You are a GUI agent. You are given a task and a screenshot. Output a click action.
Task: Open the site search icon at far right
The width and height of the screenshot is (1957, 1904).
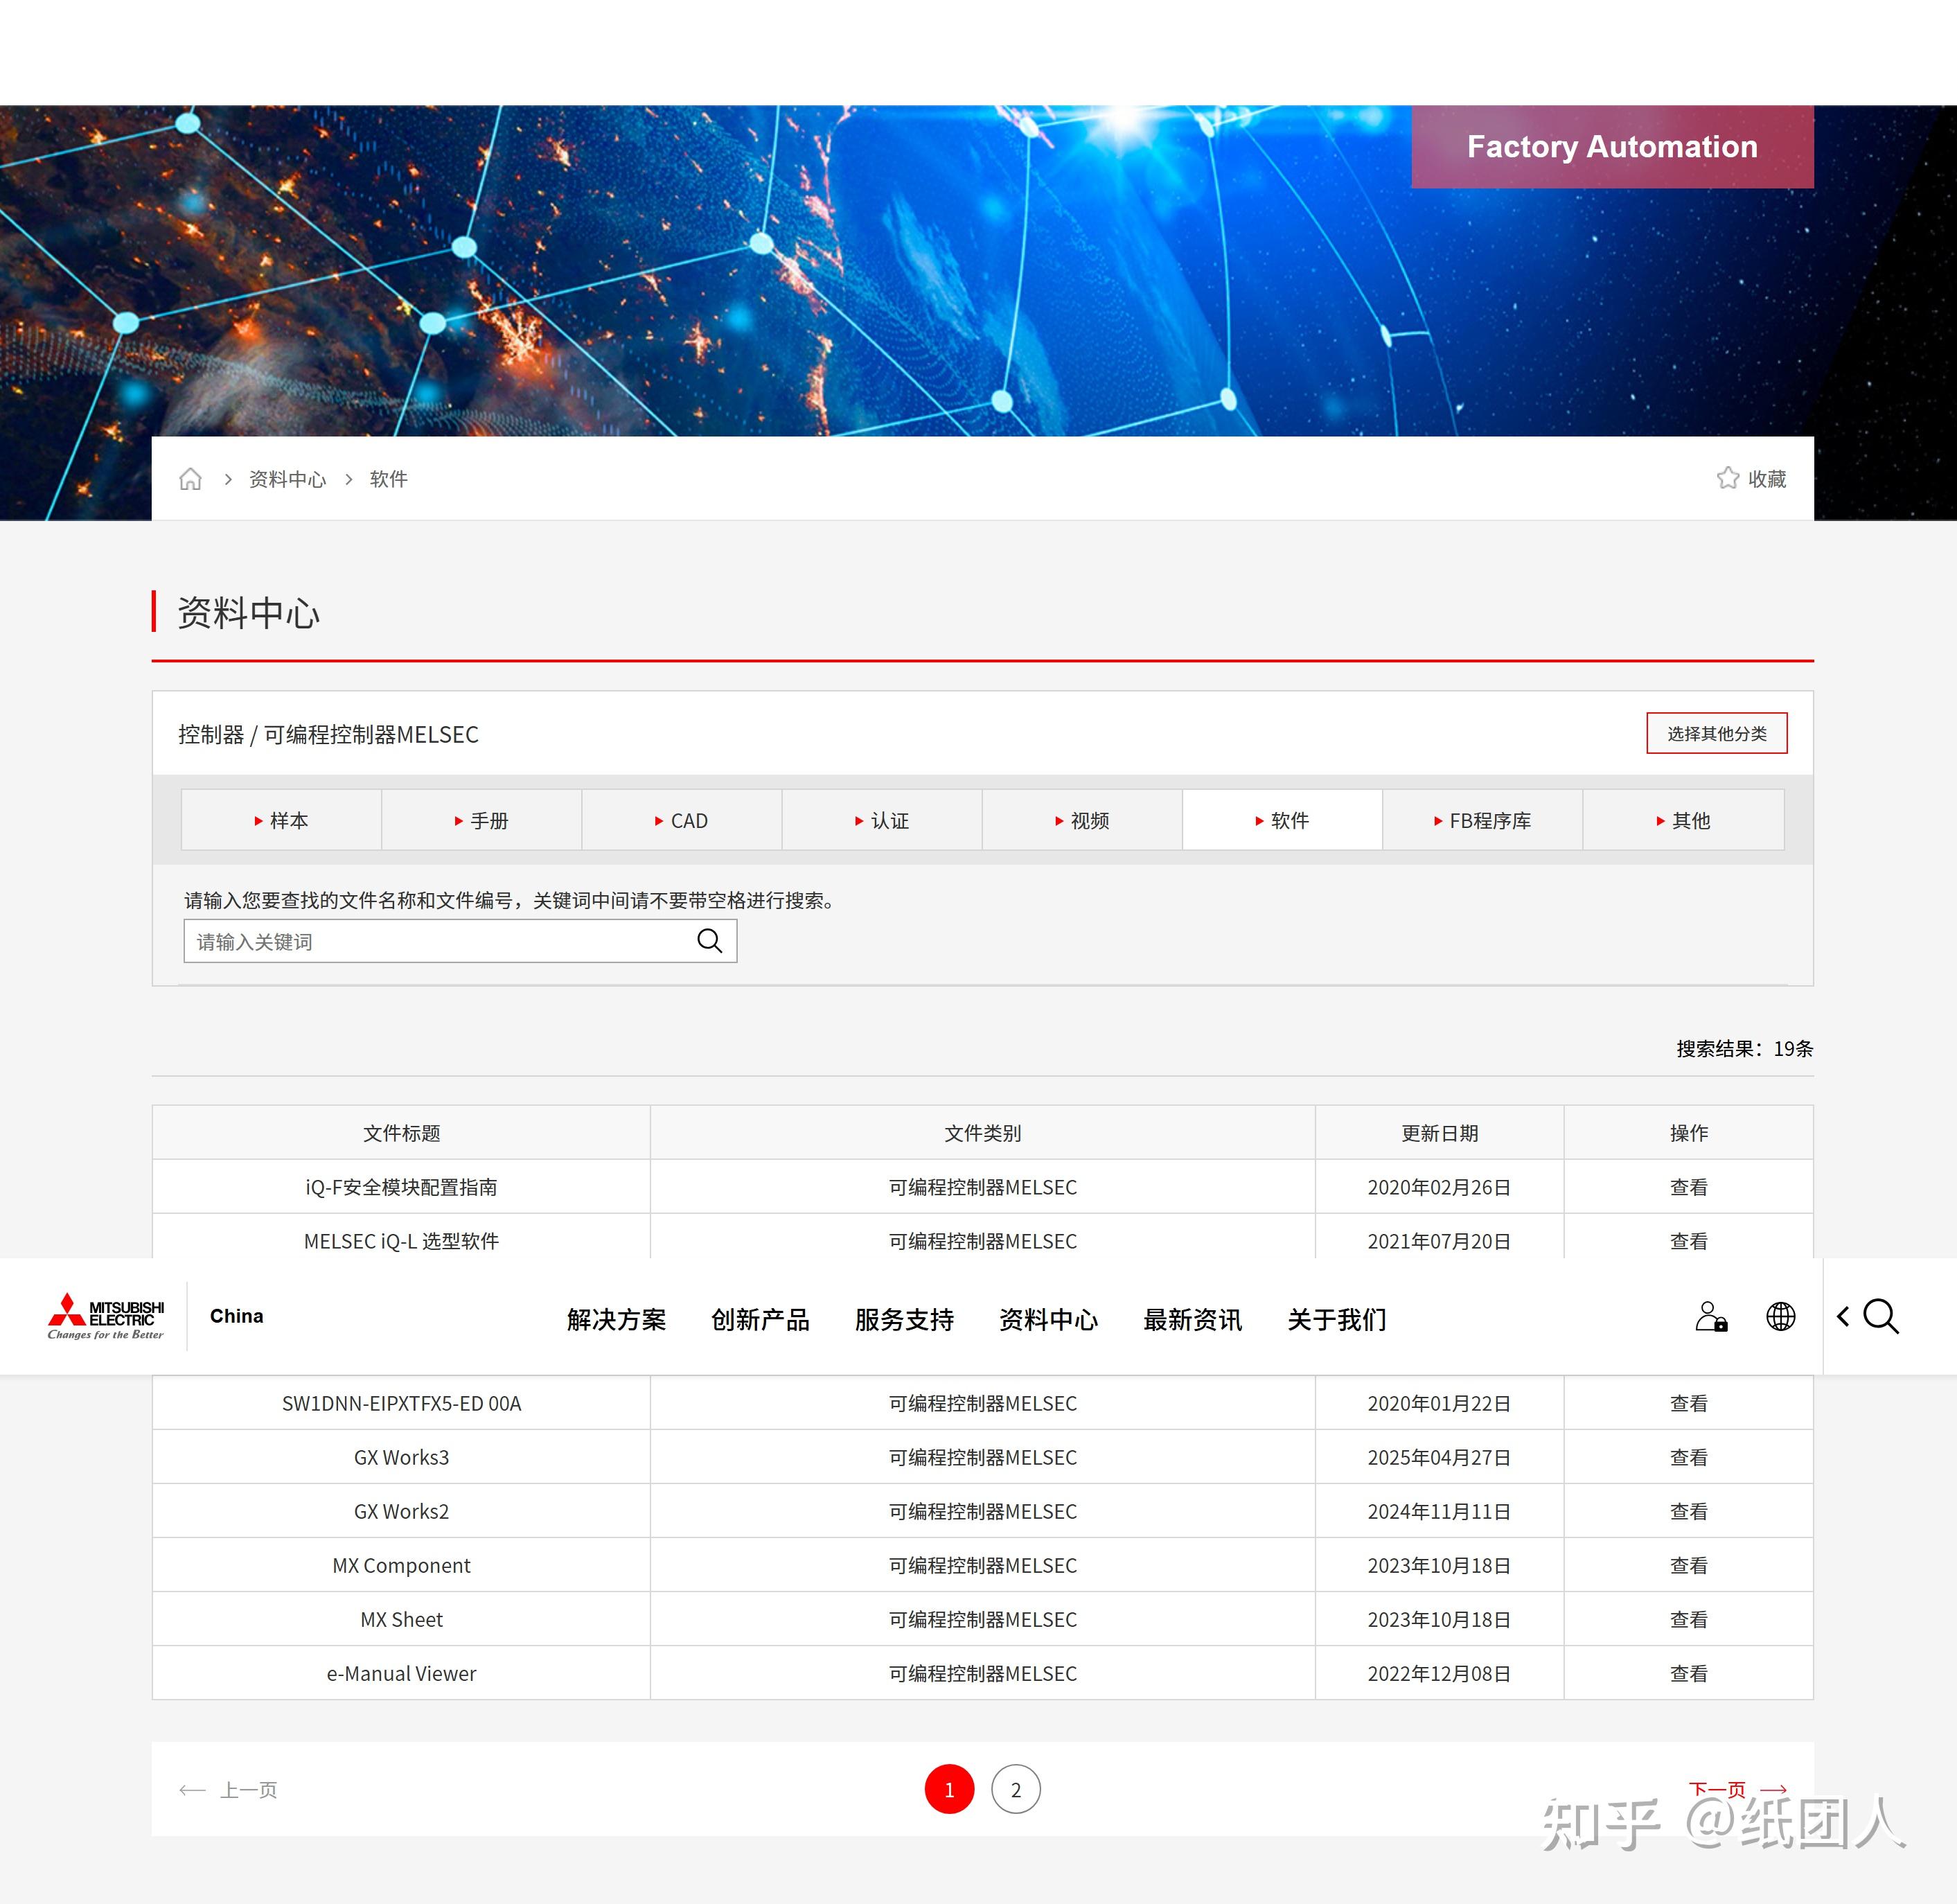click(x=1881, y=1317)
